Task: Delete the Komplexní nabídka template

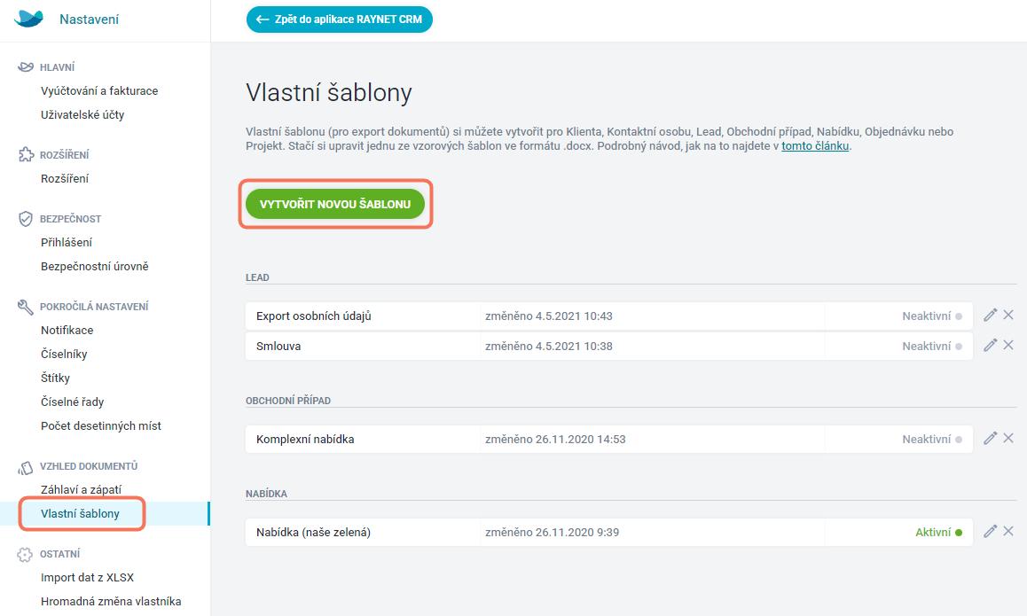Action: pos(1008,438)
